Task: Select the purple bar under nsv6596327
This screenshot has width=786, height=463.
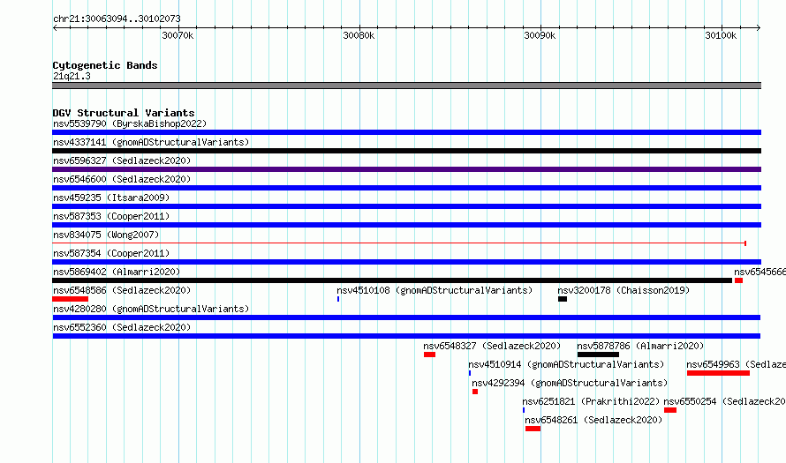Action: tap(406, 169)
